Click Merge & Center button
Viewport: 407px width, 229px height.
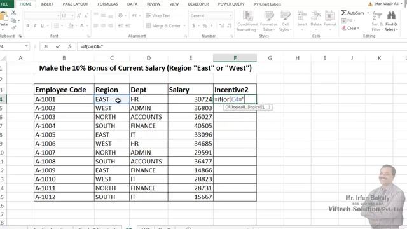click(x=163, y=25)
